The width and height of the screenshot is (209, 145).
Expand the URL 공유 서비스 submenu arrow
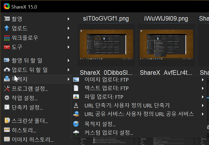[x=203, y=114]
